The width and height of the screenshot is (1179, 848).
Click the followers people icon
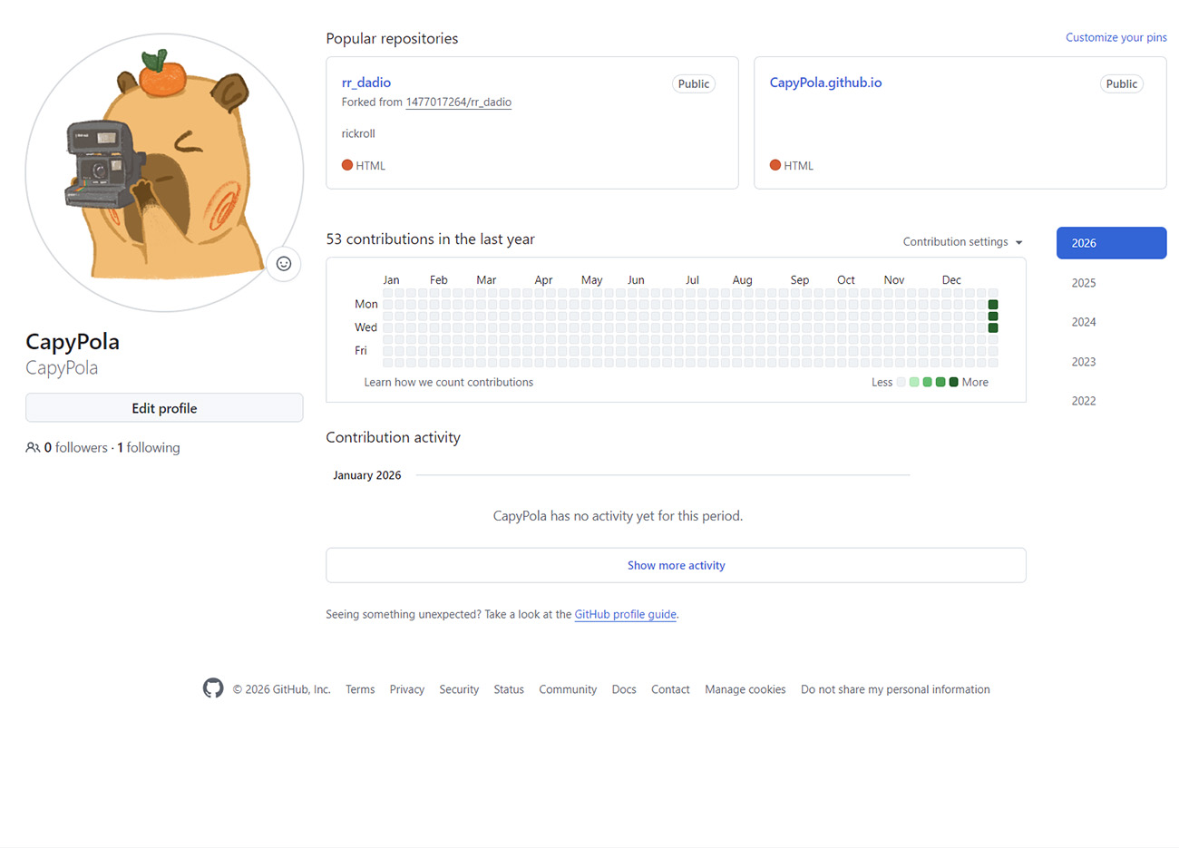point(33,448)
